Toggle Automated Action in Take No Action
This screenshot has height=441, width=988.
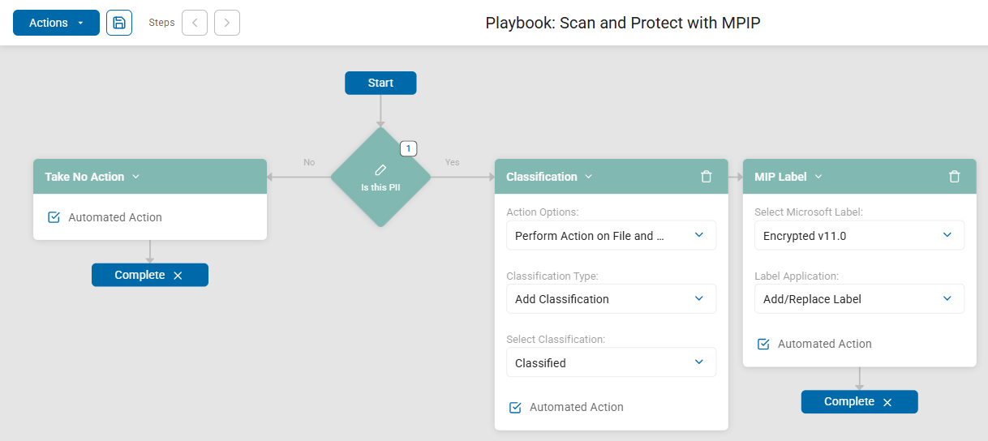click(x=54, y=217)
